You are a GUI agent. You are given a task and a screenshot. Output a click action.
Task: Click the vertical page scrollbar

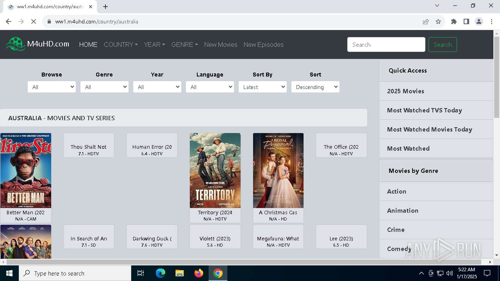(496, 77)
